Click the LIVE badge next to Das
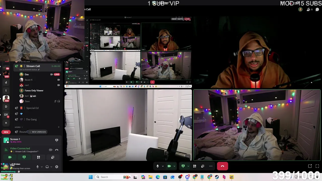 click(57, 74)
